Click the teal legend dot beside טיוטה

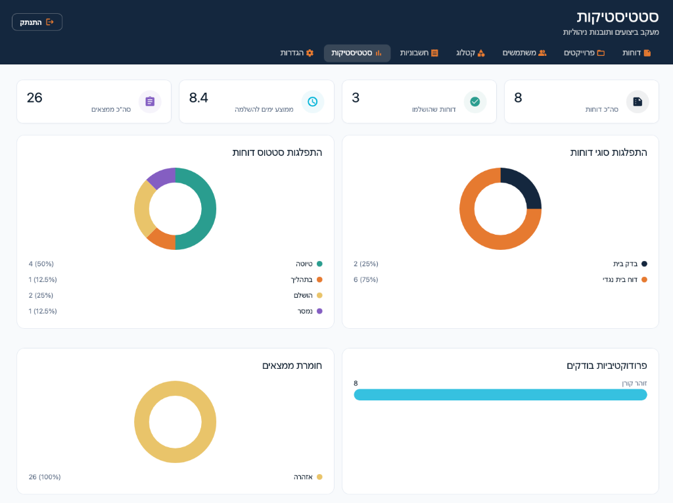(319, 264)
